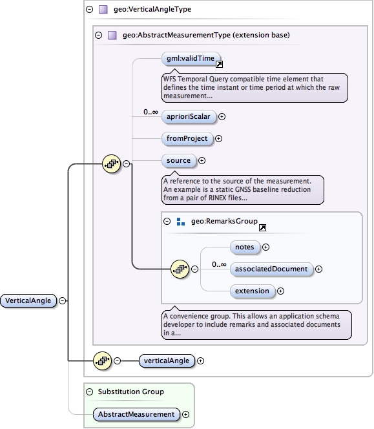
Task: Collapse geo:AbstractMeasurementType extension base
Action: tap(98, 35)
